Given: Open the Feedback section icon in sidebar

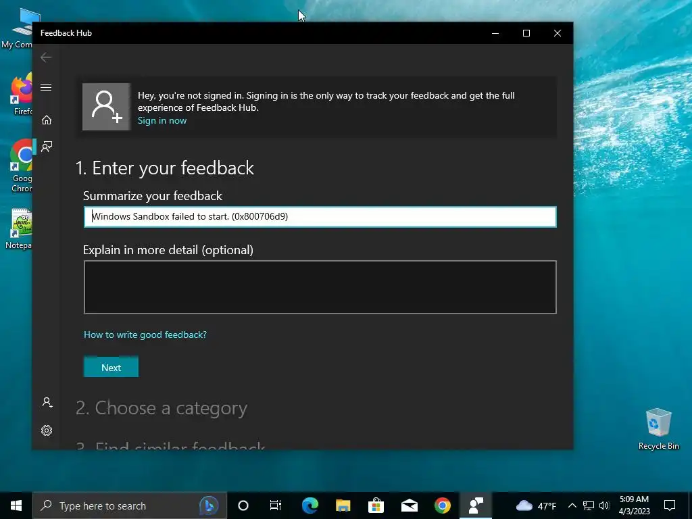Looking at the screenshot, I should pyautogui.click(x=47, y=147).
